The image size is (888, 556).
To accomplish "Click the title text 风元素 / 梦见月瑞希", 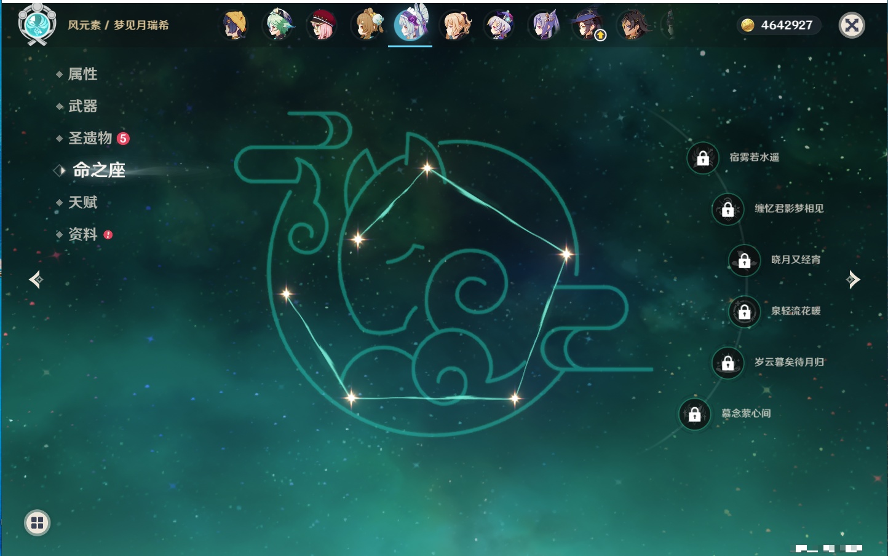I will tap(118, 25).
